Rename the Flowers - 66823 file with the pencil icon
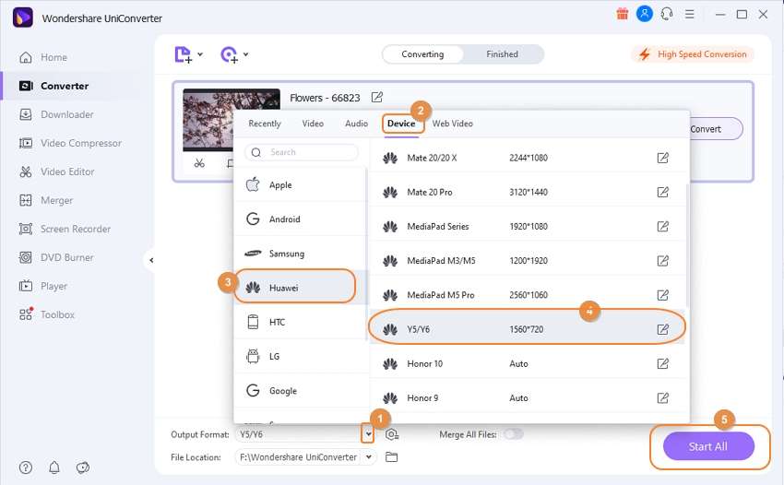The width and height of the screenshot is (784, 485). coord(377,97)
